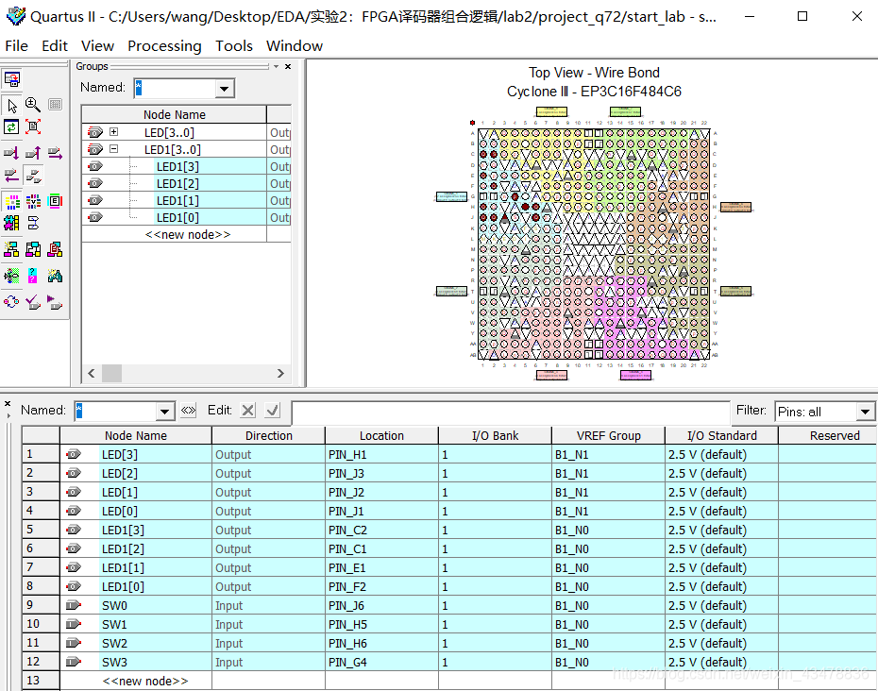Image resolution: width=878 pixels, height=691 pixels.
Task: Choose the assign pins leftward icon
Action: click(x=11, y=176)
